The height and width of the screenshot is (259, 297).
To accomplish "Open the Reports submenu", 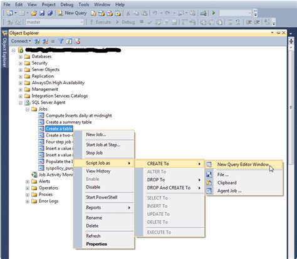I will click(x=104, y=208).
